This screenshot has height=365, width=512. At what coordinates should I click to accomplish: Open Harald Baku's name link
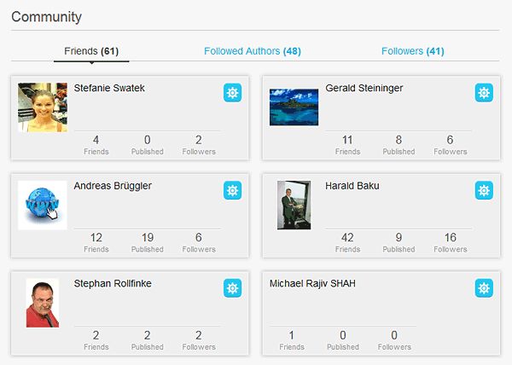[352, 185]
